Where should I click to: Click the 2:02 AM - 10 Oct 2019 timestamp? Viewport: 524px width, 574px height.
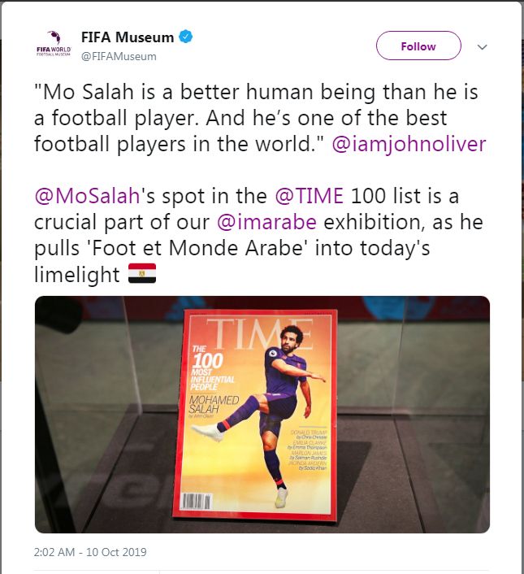[x=91, y=552]
